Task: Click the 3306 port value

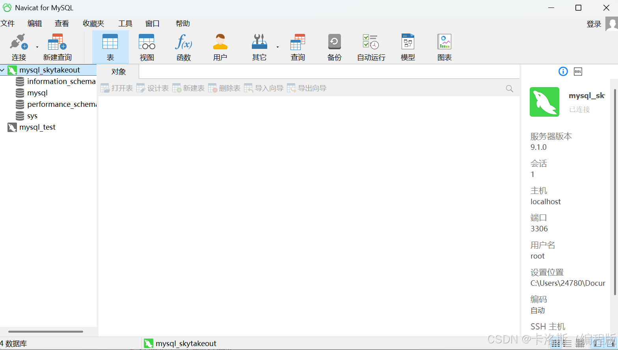Action: click(539, 229)
